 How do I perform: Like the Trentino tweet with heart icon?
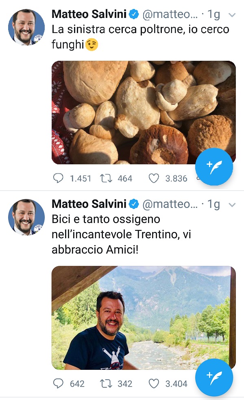153,383
